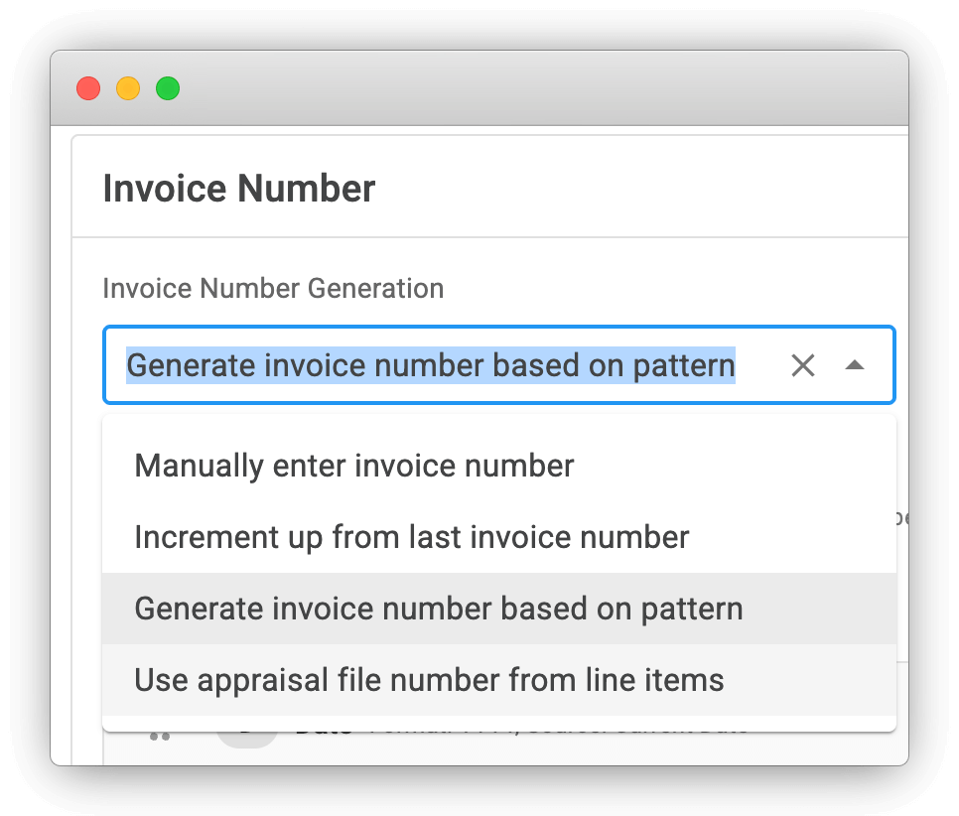Viewport: 959px width, 816px height.
Task: Clear the selected generation option with the X icon
Action: [x=803, y=365]
